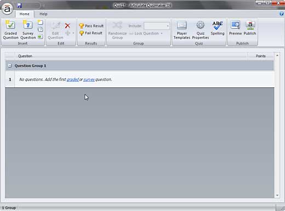Viewport: 285px width, 211px height.
Task: Click the window resize grip in status bar
Action: pyautogui.click(x=282, y=208)
